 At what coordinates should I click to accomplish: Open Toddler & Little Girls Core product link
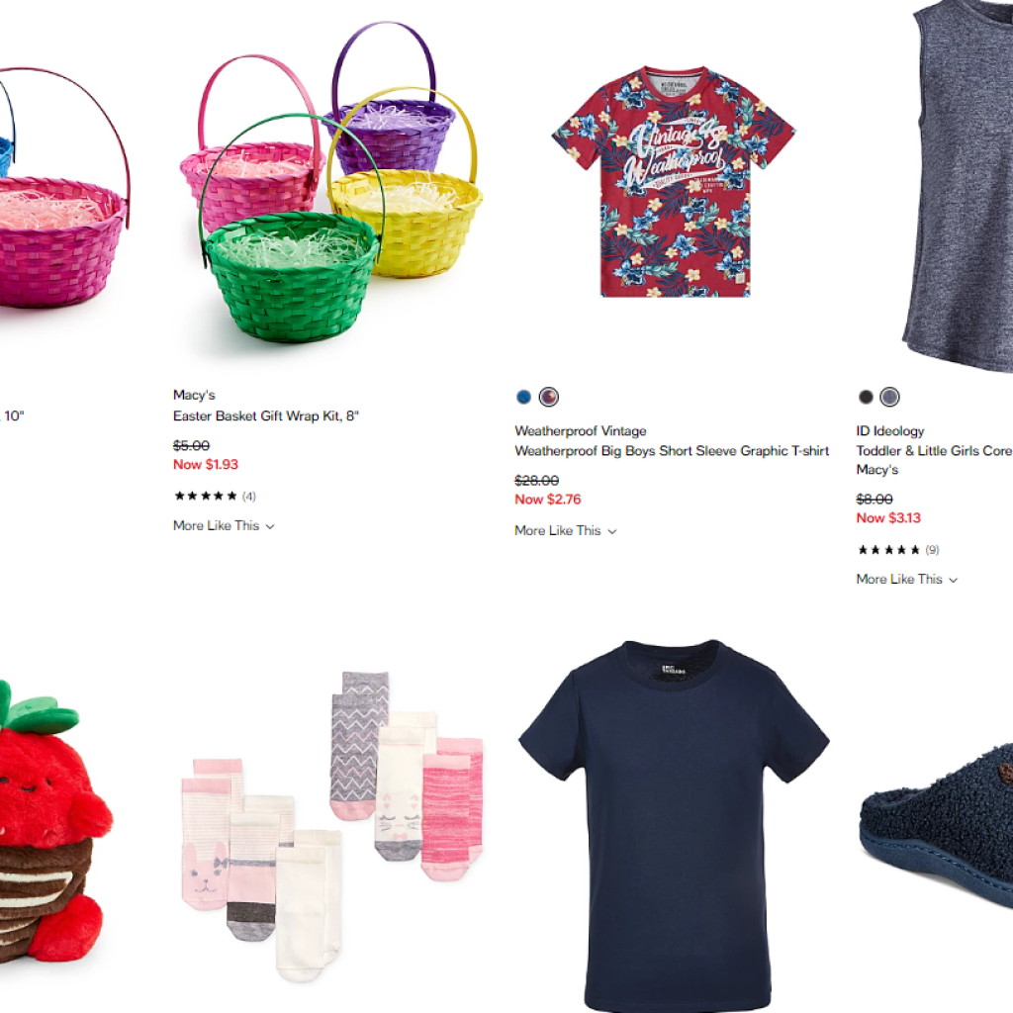click(934, 451)
